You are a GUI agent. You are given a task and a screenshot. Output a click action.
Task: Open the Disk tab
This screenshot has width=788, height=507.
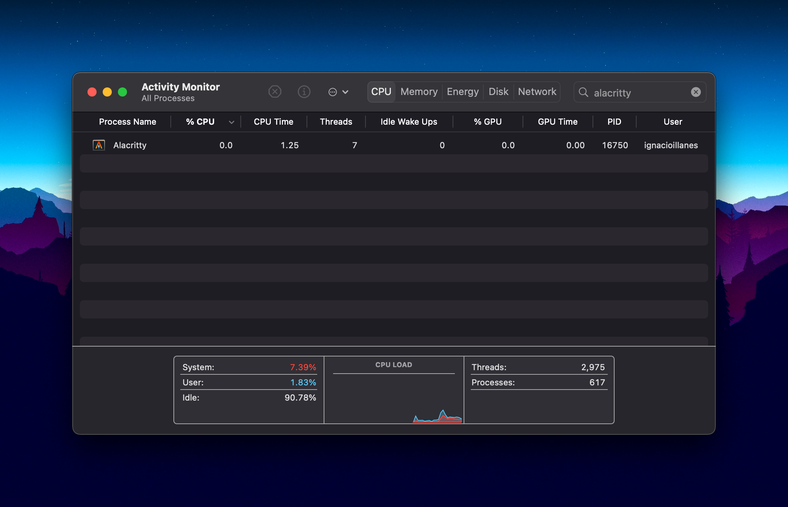[498, 92]
